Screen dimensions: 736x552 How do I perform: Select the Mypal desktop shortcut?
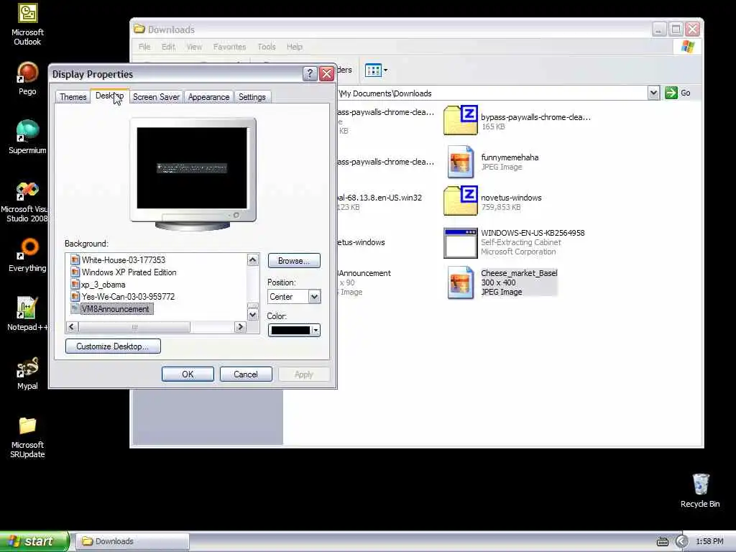coord(27,367)
